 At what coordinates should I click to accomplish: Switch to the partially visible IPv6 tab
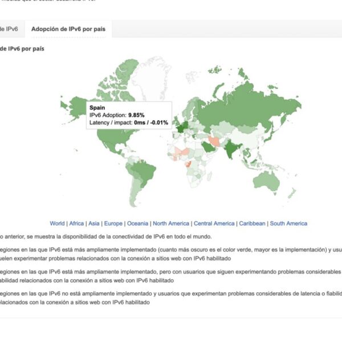pos(9,29)
